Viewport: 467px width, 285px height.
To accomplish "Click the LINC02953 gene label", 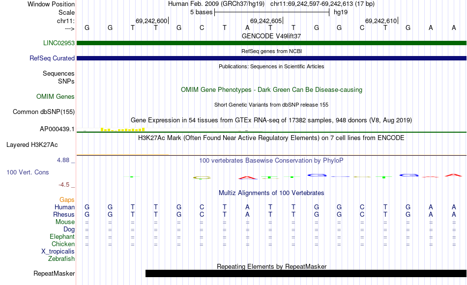I will pos(58,43).
